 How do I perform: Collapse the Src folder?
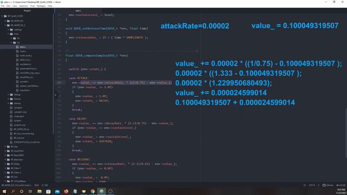pyautogui.click(x=11, y=43)
